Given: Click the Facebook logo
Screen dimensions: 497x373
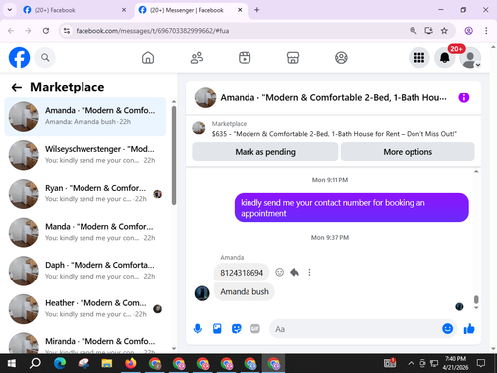Looking at the screenshot, I should point(19,58).
